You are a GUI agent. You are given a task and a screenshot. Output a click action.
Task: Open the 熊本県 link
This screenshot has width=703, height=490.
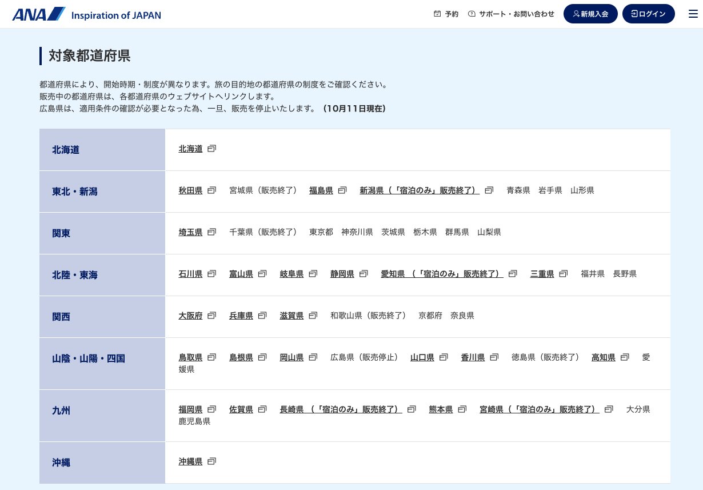(441, 409)
